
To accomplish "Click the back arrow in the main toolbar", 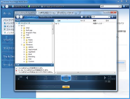I will click(3, 6).
